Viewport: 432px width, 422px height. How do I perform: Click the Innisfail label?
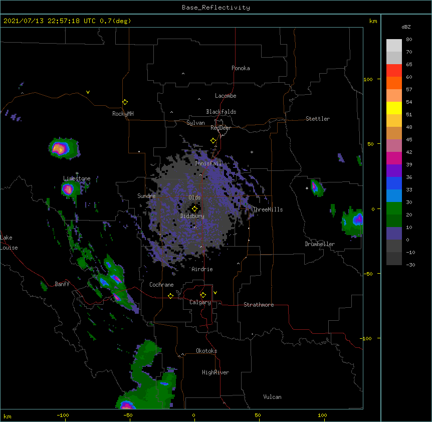click(208, 163)
